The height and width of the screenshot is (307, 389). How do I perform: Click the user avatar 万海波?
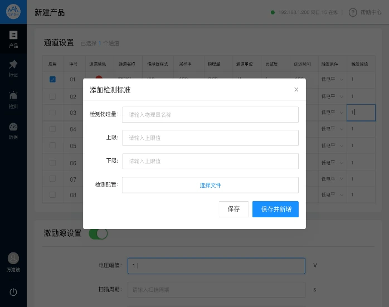13,259
